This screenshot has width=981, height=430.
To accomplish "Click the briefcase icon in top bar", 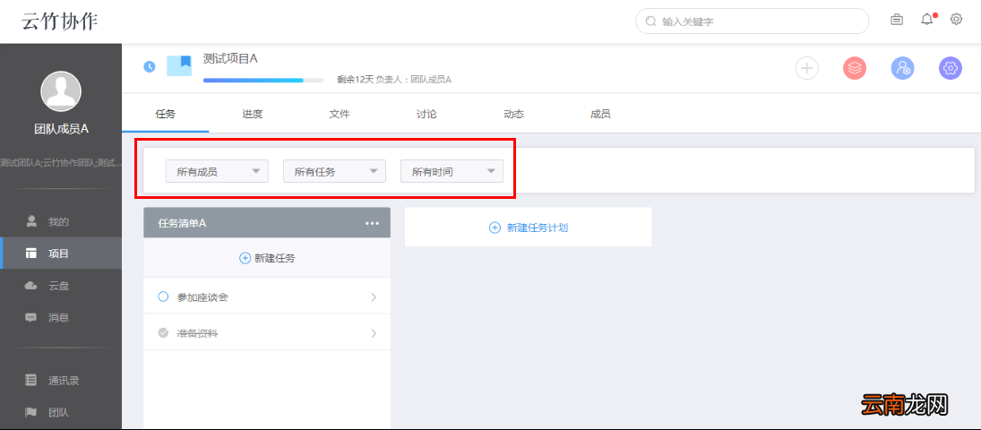I will point(897,20).
